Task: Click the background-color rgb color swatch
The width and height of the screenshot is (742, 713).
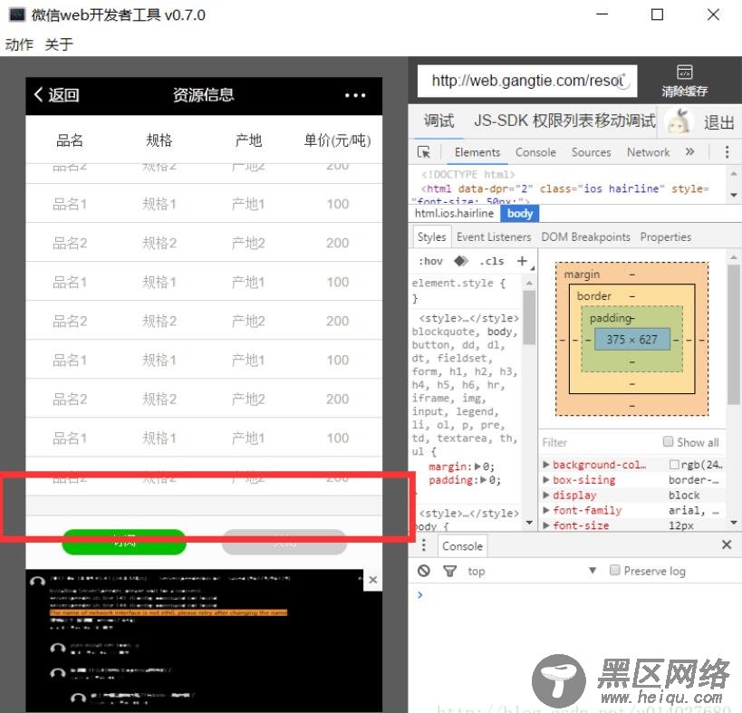Action: pos(674,465)
